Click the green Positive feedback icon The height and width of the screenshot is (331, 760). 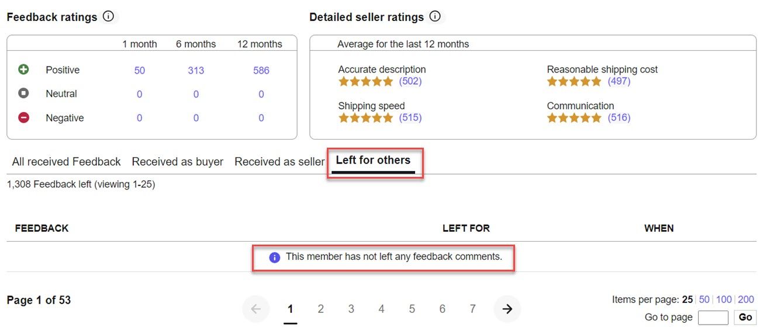coord(23,70)
